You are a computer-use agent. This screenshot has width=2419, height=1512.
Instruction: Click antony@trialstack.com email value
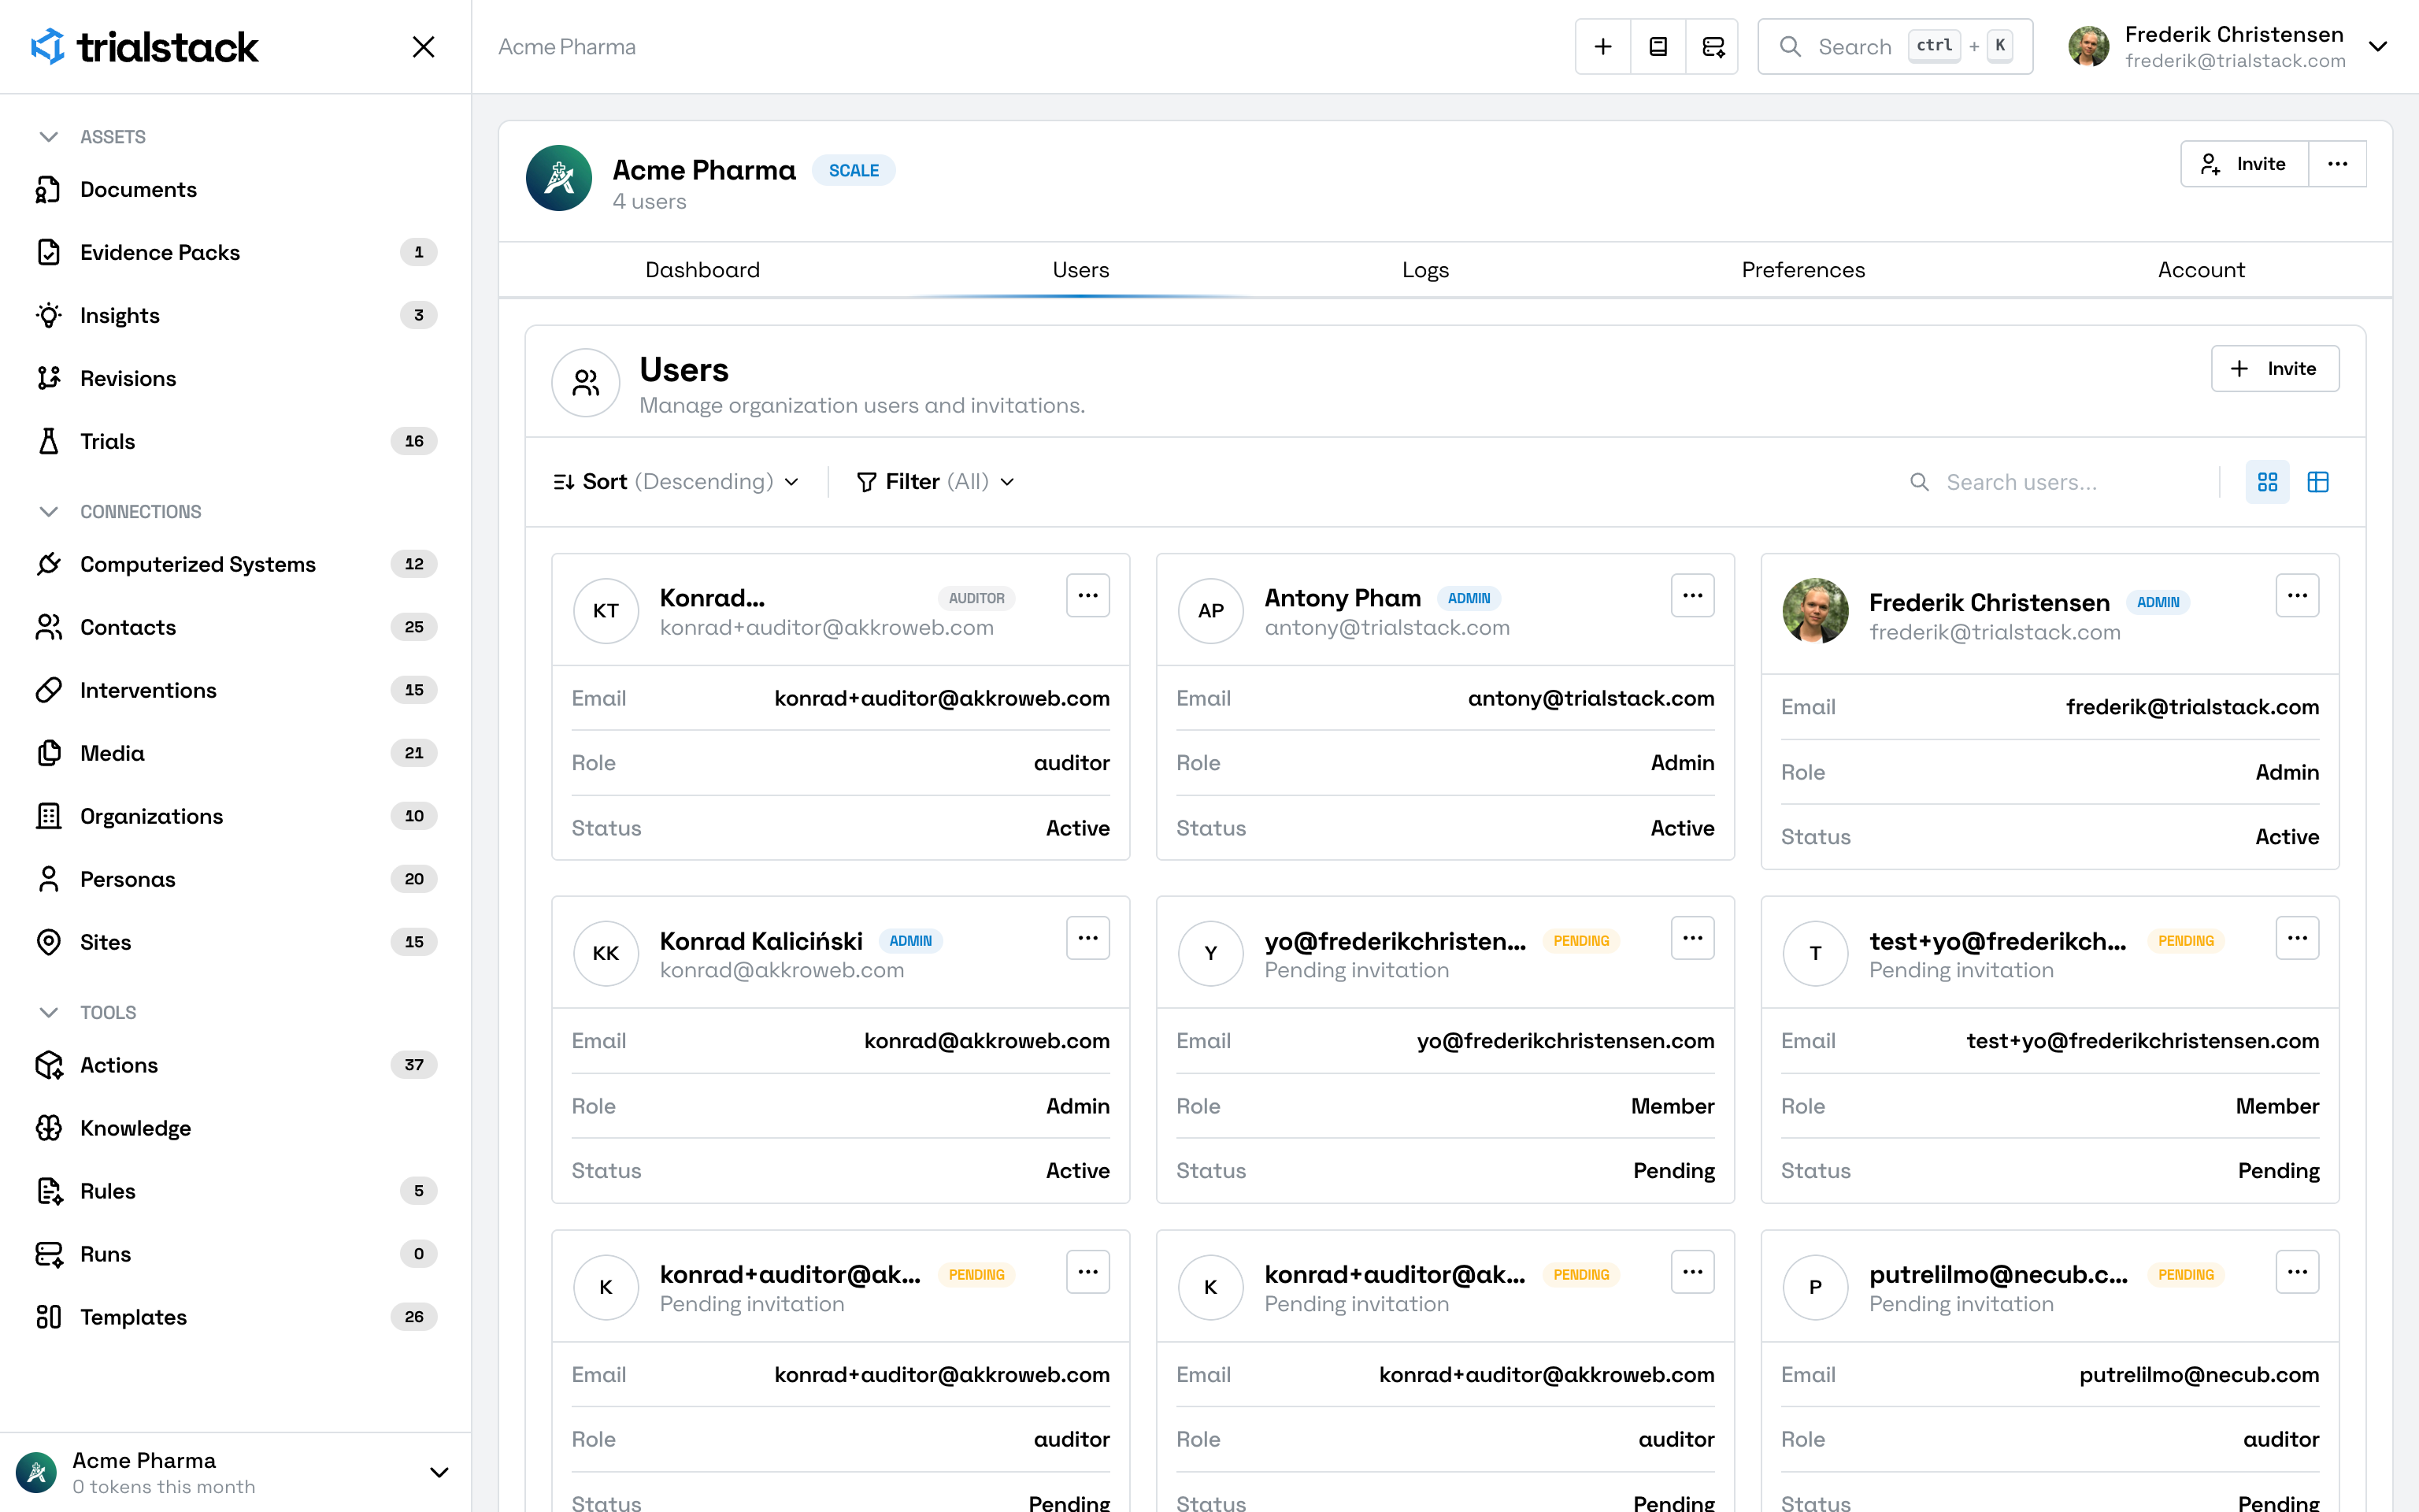click(x=1591, y=699)
